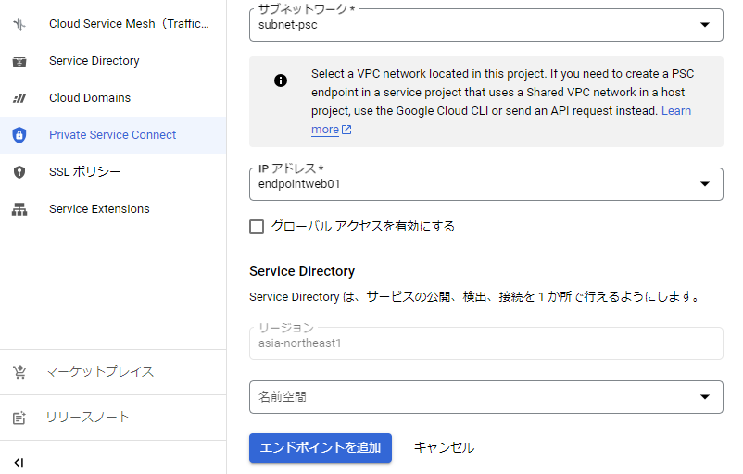The width and height of the screenshot is (743, 474).
Task: Click the Private Service Connect lock icon
Action: [x=19, y=135]
